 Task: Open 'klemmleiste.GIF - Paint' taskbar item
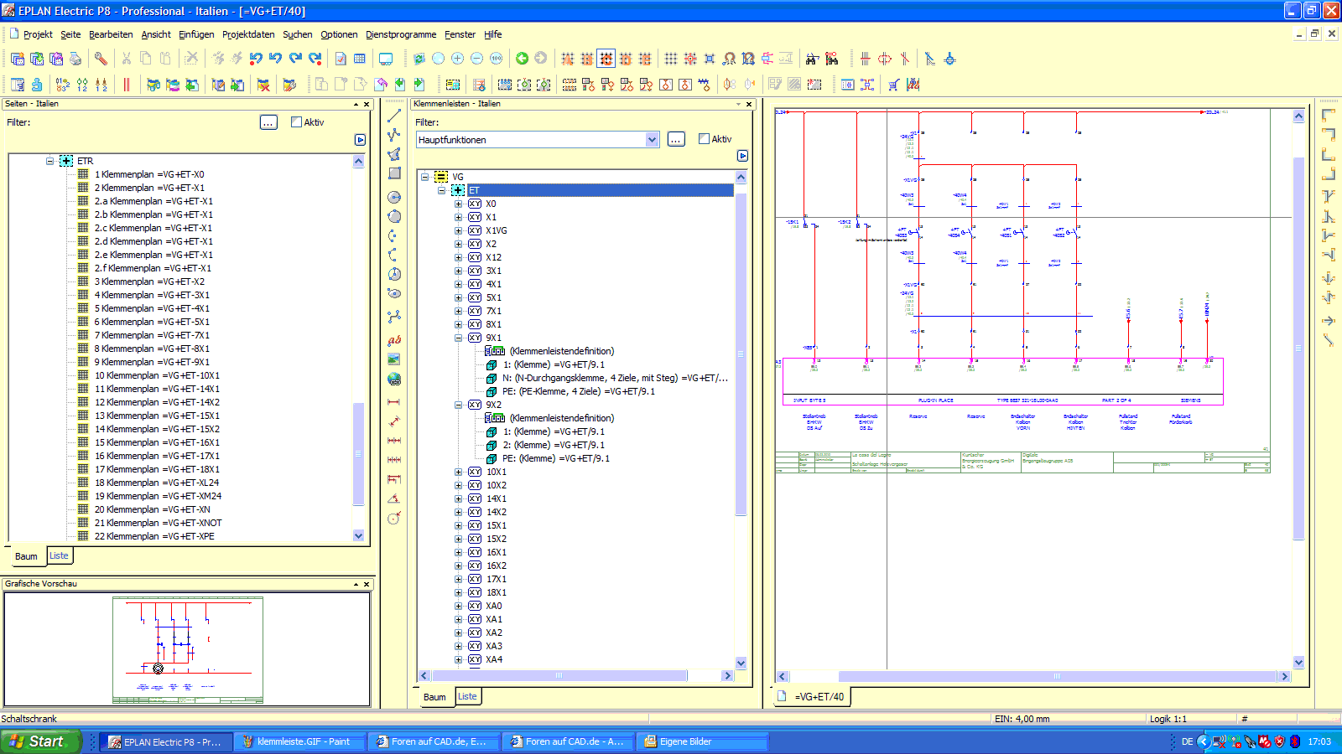coord(300,741)
